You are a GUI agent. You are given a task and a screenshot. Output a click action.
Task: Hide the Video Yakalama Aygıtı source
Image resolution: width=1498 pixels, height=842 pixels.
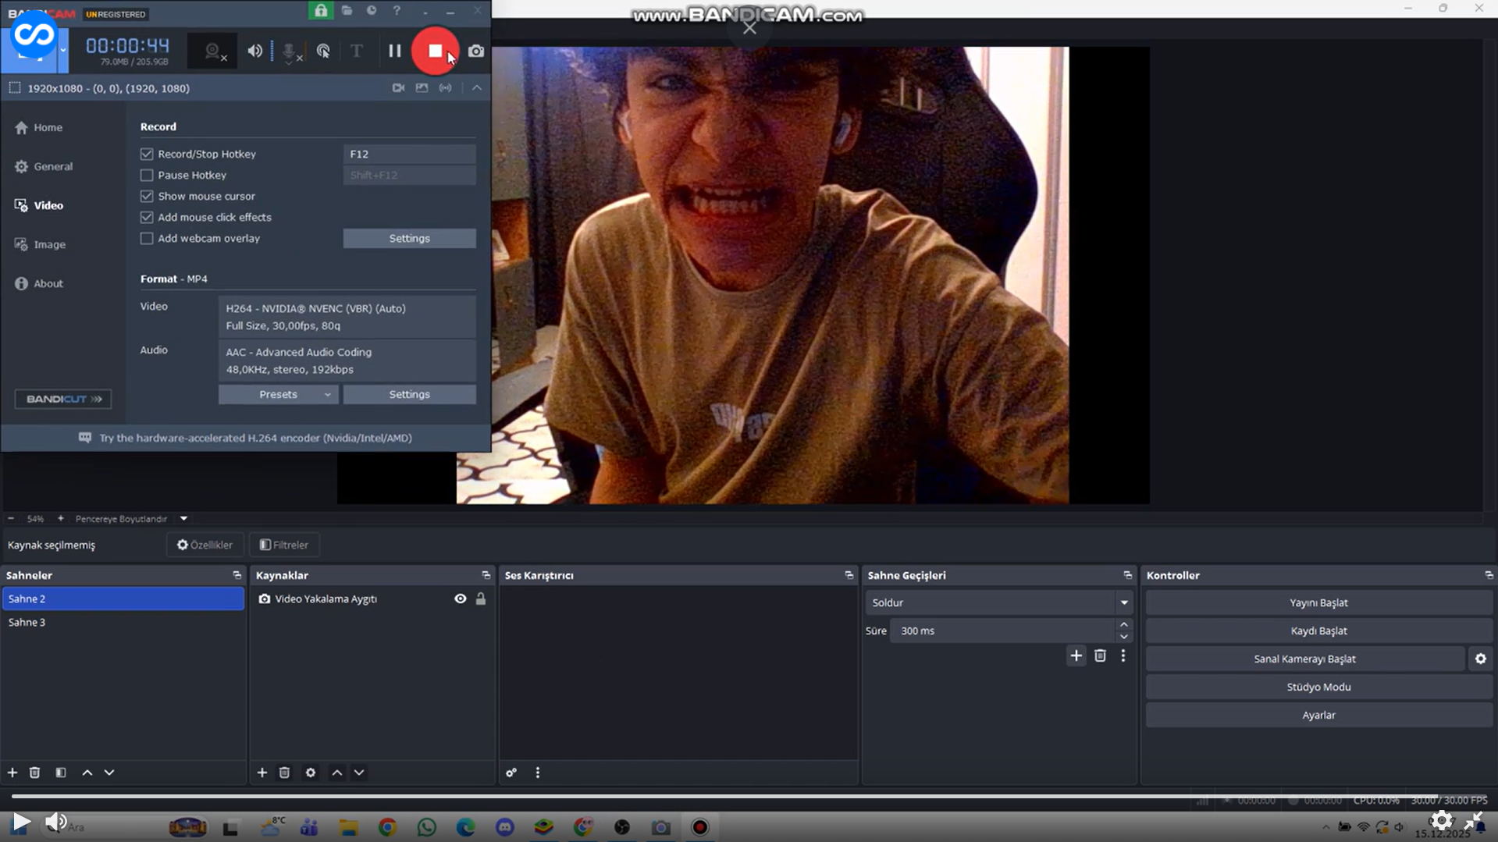(461, 599)
